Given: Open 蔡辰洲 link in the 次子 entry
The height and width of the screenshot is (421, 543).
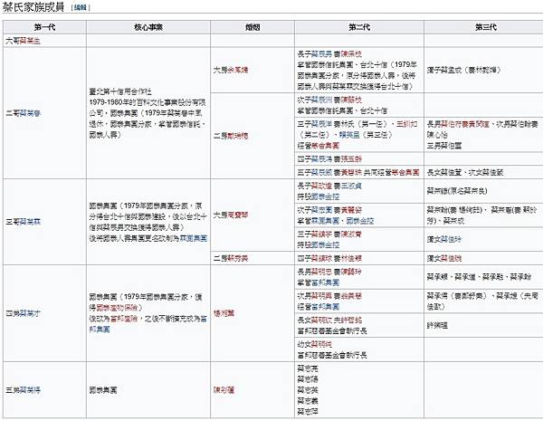Looking at the screenshot, I should pyautogui.click(x=321, y=100).
